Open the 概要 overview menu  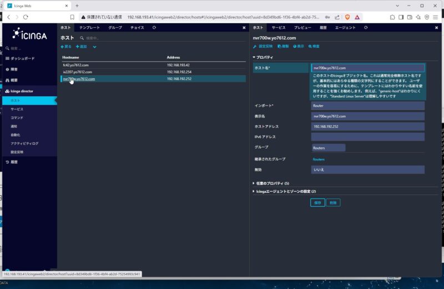click(x=12, y=80)
